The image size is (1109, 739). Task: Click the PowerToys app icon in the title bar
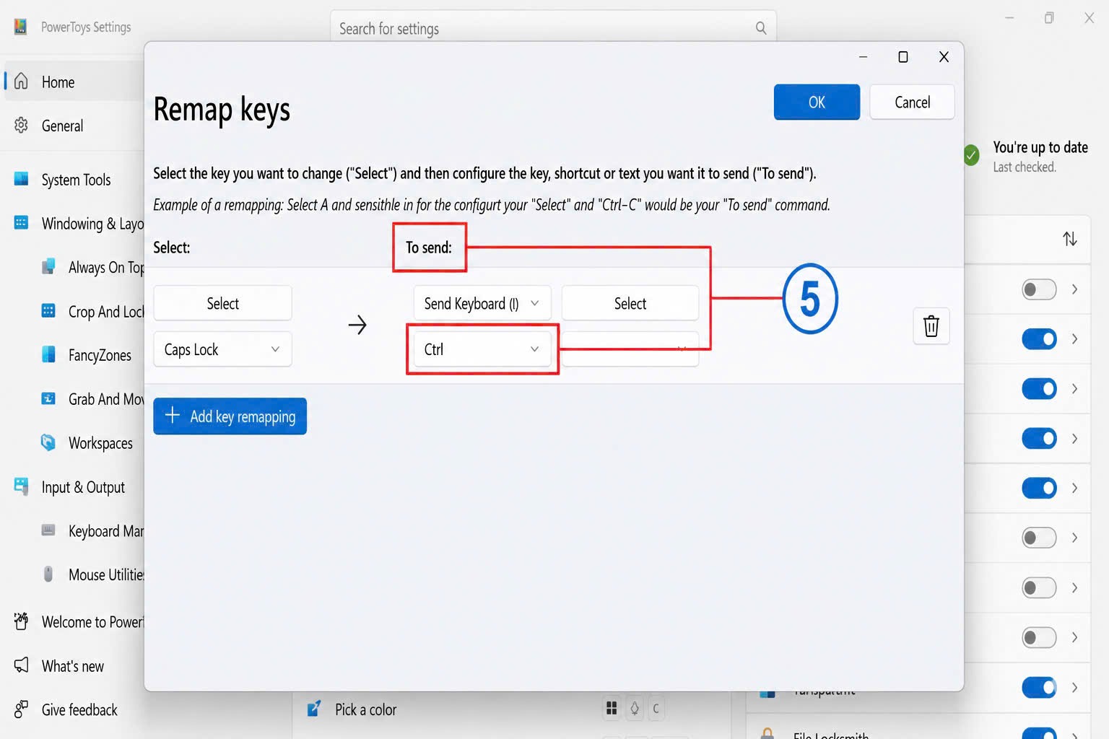tap(20, 27)
